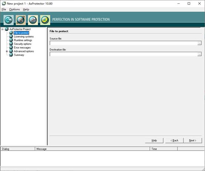Click the Message column header in log
205x171 pixels.
coord(92,149)
